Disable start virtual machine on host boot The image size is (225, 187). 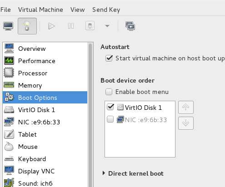[x=109, y=59]
